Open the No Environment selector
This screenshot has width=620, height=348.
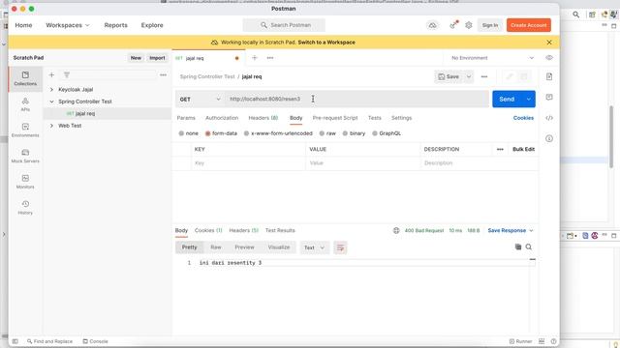[492, 58]
